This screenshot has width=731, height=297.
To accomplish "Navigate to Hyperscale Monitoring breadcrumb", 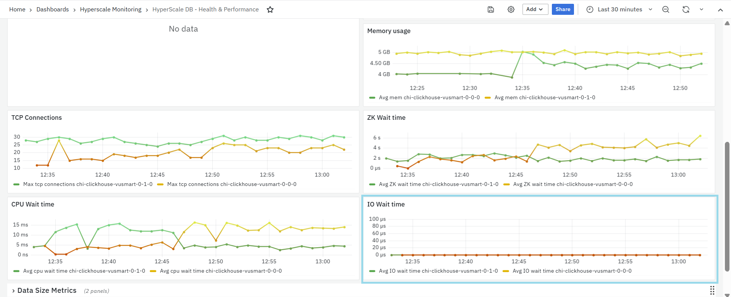I will 111,10.
